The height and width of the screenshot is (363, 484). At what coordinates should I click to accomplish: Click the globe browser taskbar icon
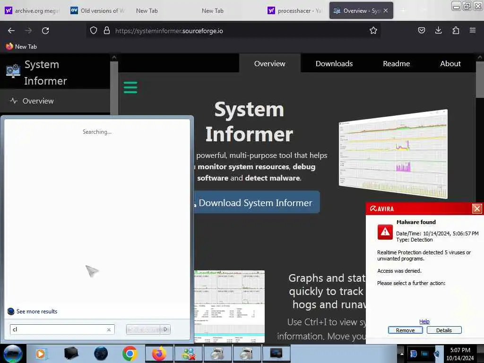tap(101, 354)
